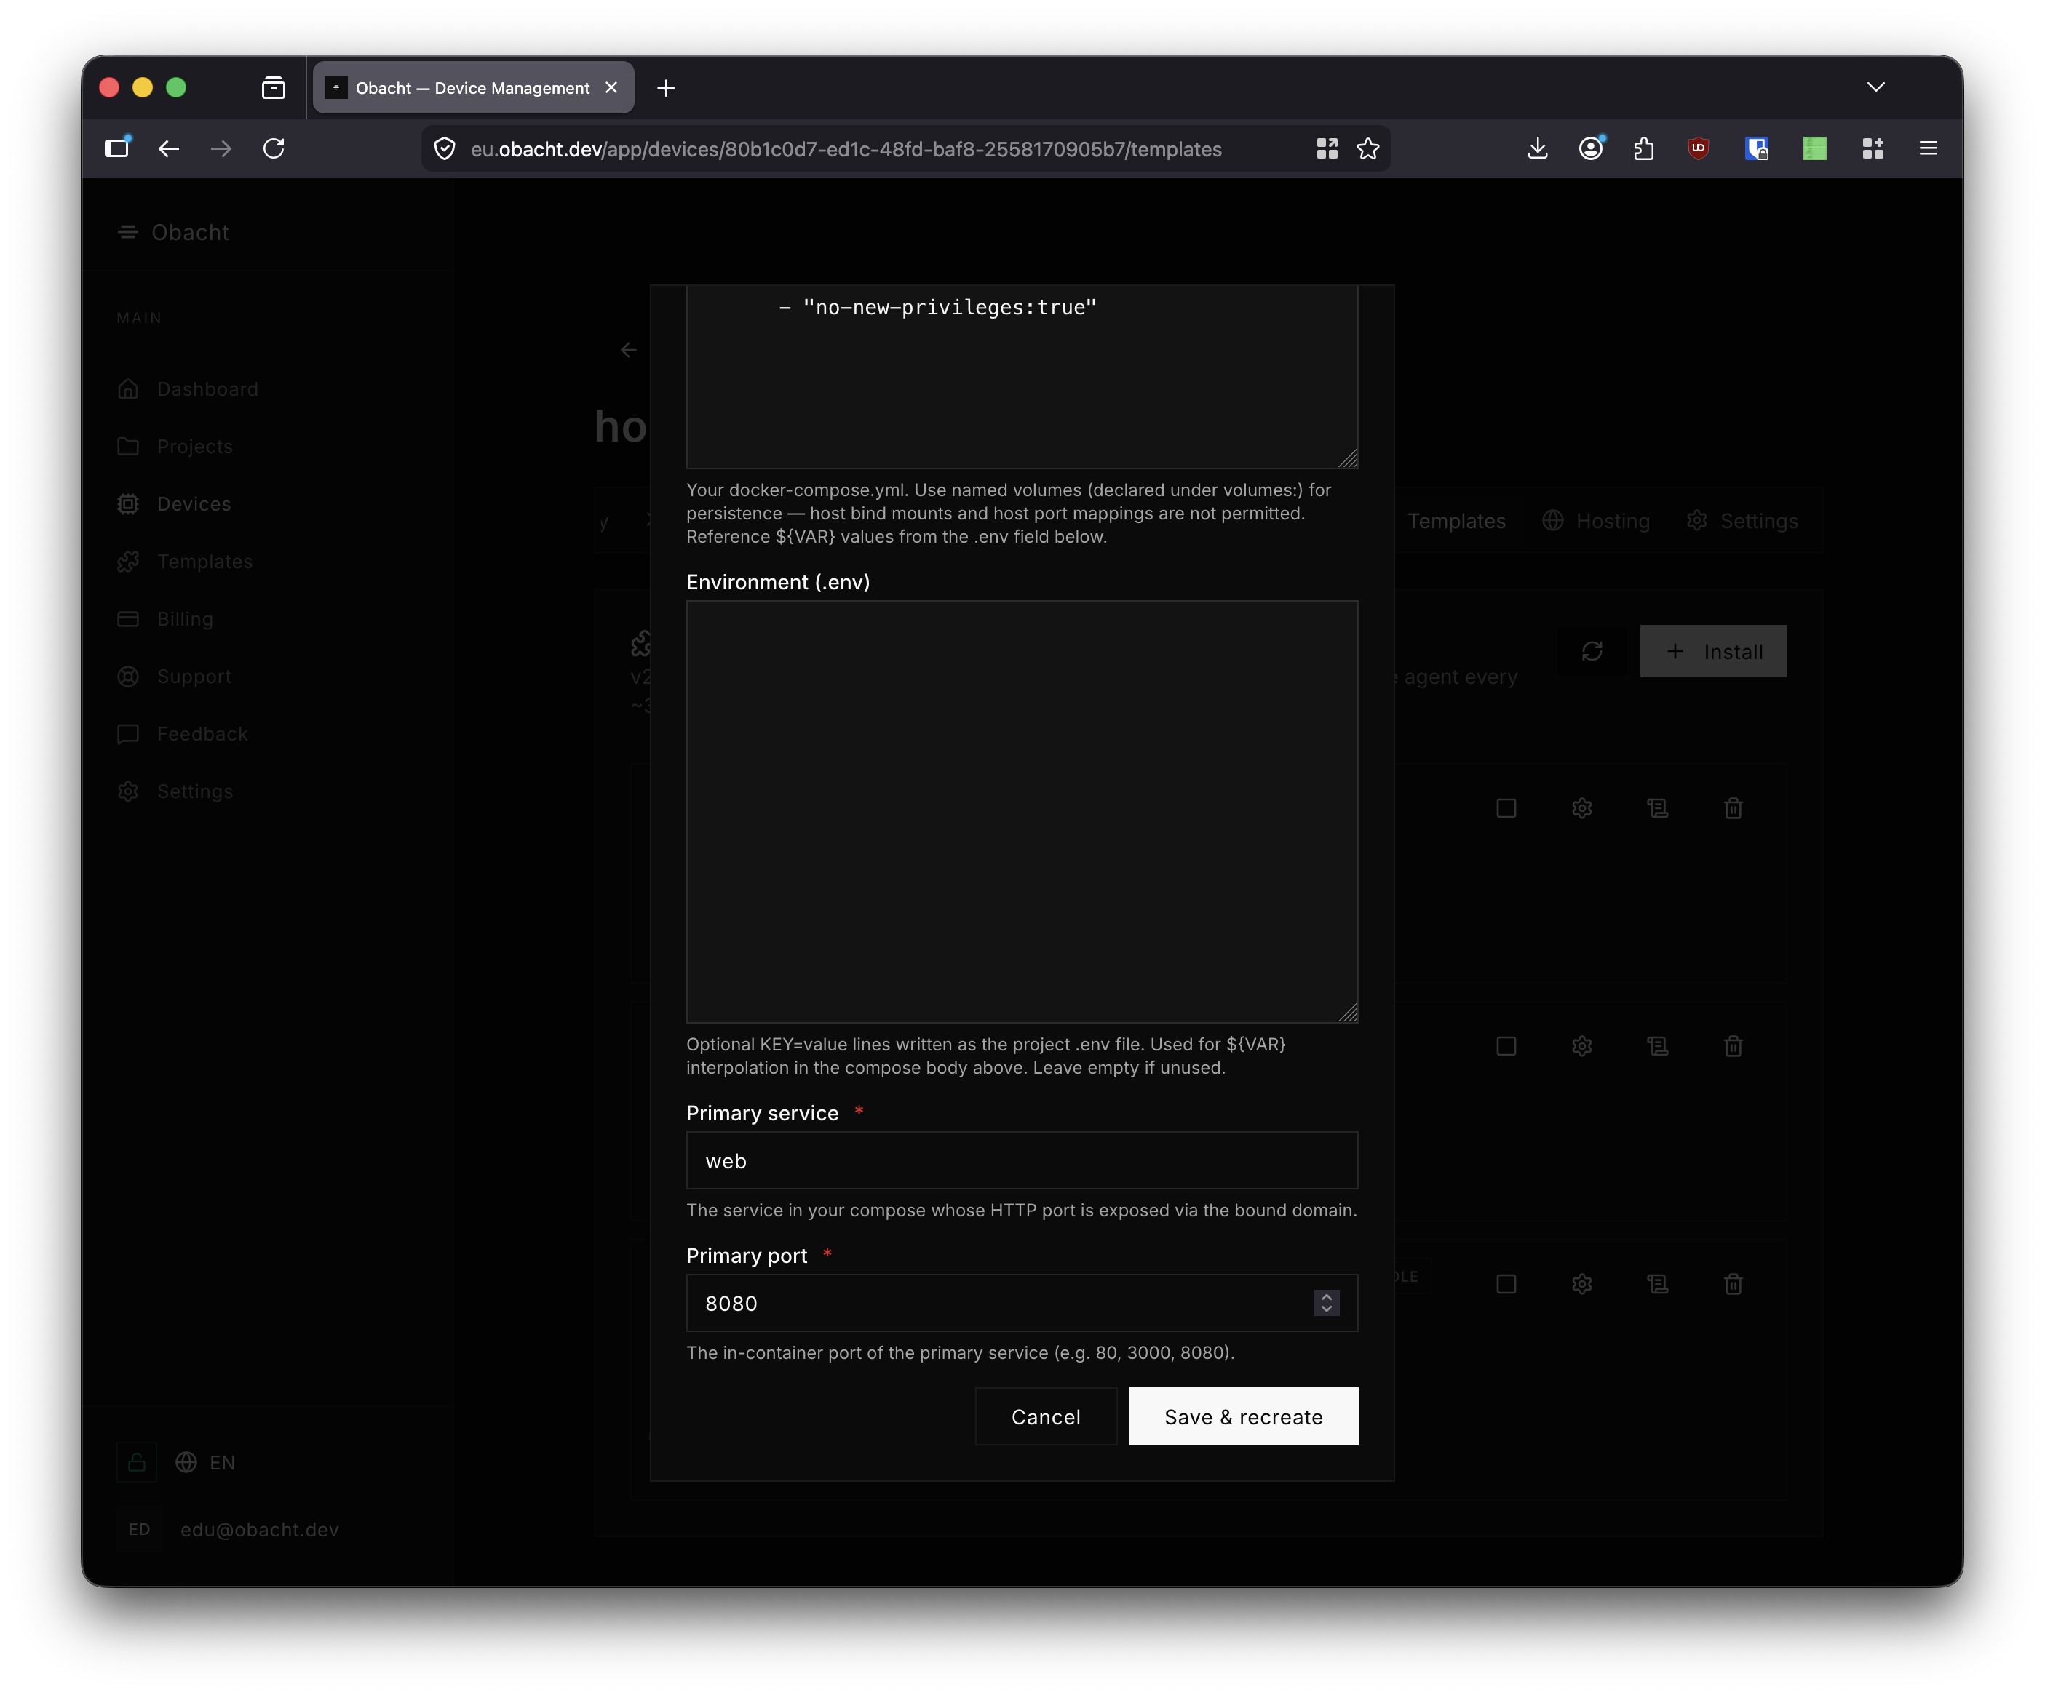This screenshot has height=1695, width=2045.
Task: Open the grid-plus extension icon
Action: click(1873, 148)
